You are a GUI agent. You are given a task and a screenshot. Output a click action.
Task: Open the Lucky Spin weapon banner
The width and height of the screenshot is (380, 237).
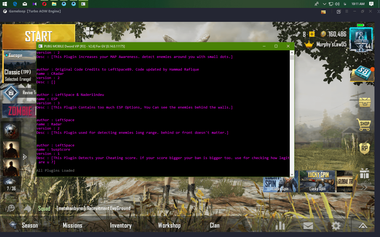[x=318, y=181]
